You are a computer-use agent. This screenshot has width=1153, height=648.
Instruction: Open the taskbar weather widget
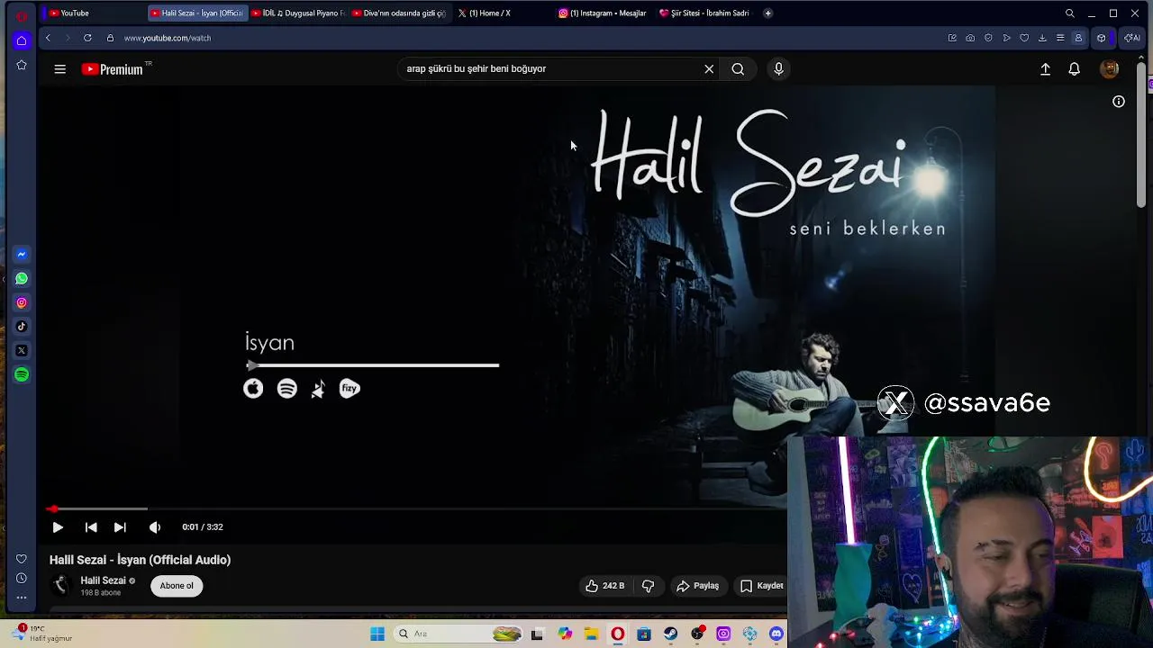pos(41,634)
